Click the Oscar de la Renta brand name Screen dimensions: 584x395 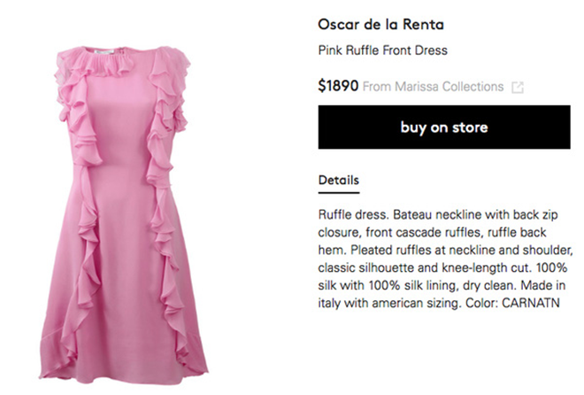click(x=382, y=24)
